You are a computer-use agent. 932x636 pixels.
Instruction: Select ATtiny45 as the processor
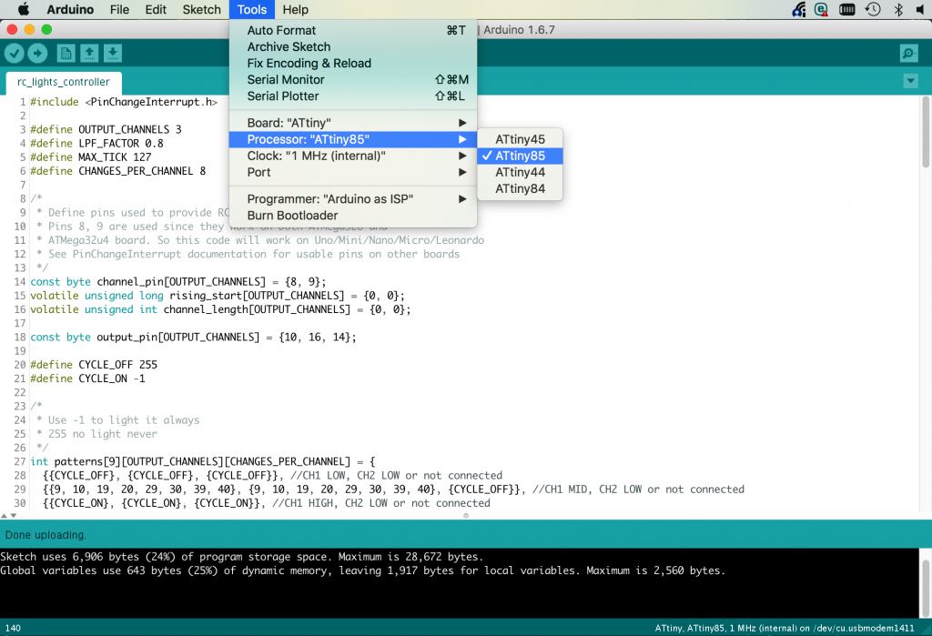[x=520, y=139]
